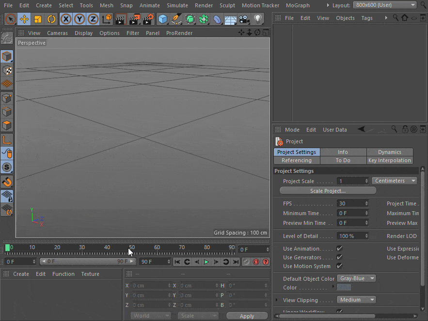Disable the Use Motion System checkbox
Screen dimensions: 428x321
(339, 266)
